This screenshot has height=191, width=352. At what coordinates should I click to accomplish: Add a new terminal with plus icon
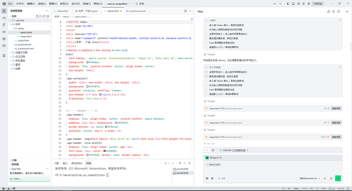(x=165, y=163)
